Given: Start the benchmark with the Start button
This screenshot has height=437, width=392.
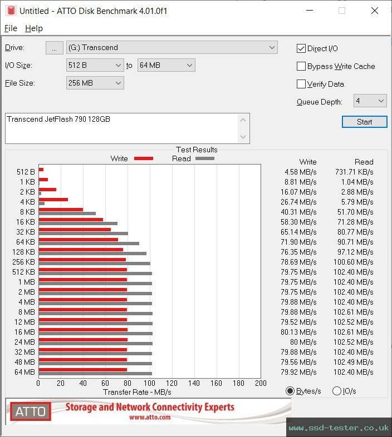Looking at the screenshot, I should [364, 122].
